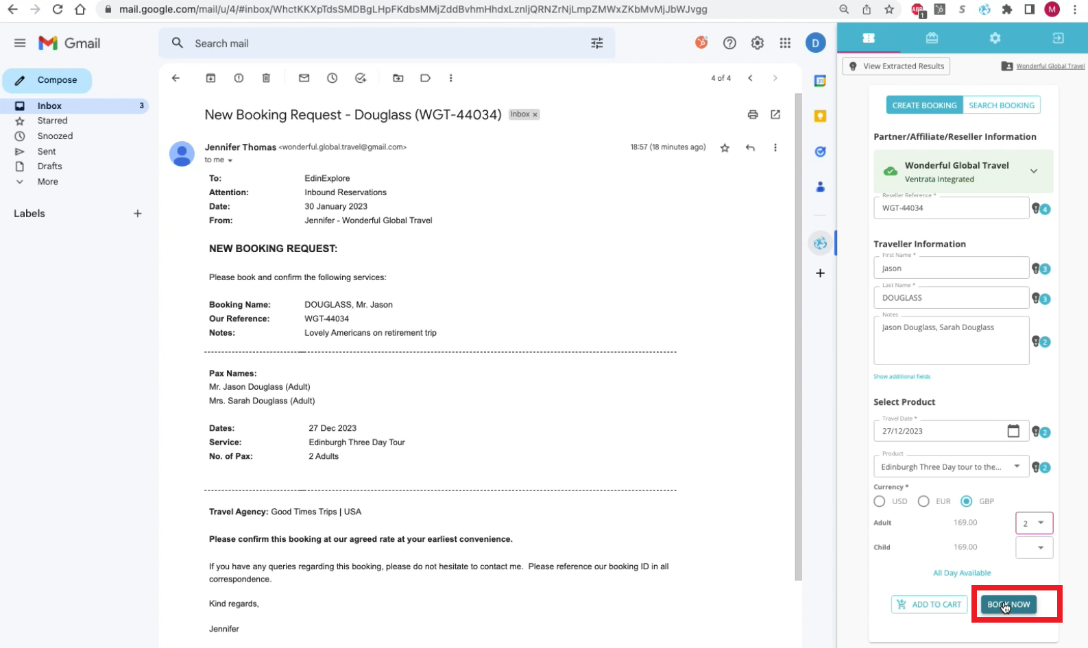The image size is (1088, 648).
Task: Open the Product dropdown
Action: [x=951, y=466]
